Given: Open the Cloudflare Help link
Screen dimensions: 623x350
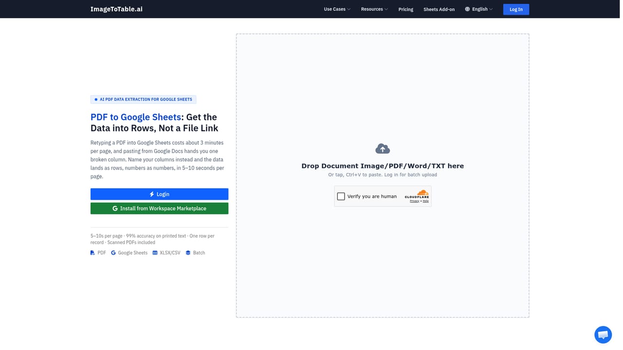Looking at the screenshot, I should coord(425,201).
